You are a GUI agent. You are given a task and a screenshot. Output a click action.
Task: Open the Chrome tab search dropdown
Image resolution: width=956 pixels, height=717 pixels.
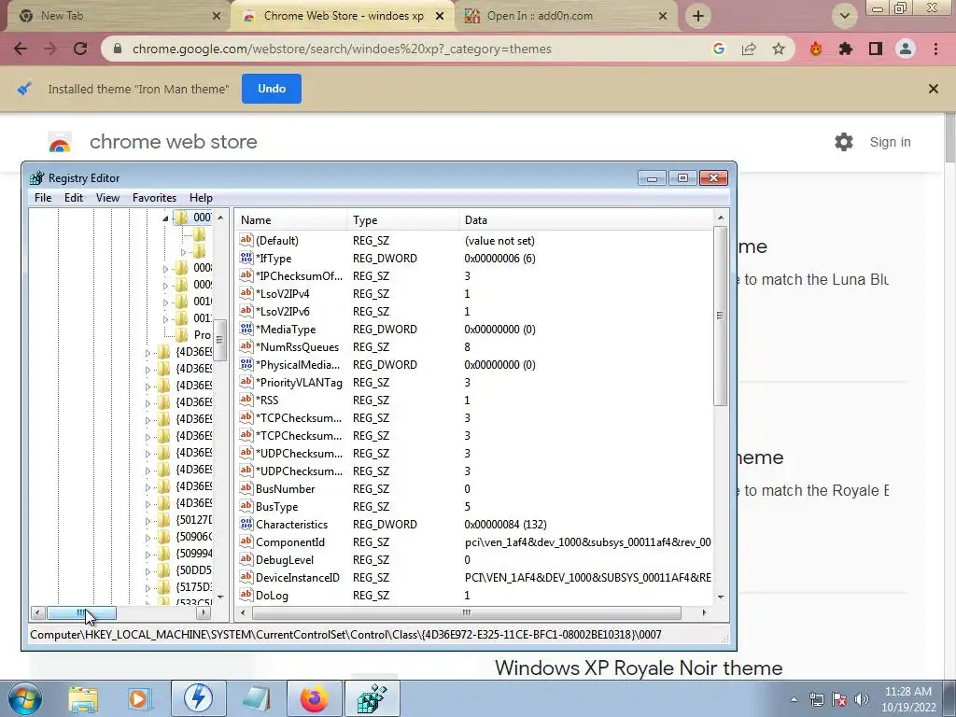click(x=844, y=16)
